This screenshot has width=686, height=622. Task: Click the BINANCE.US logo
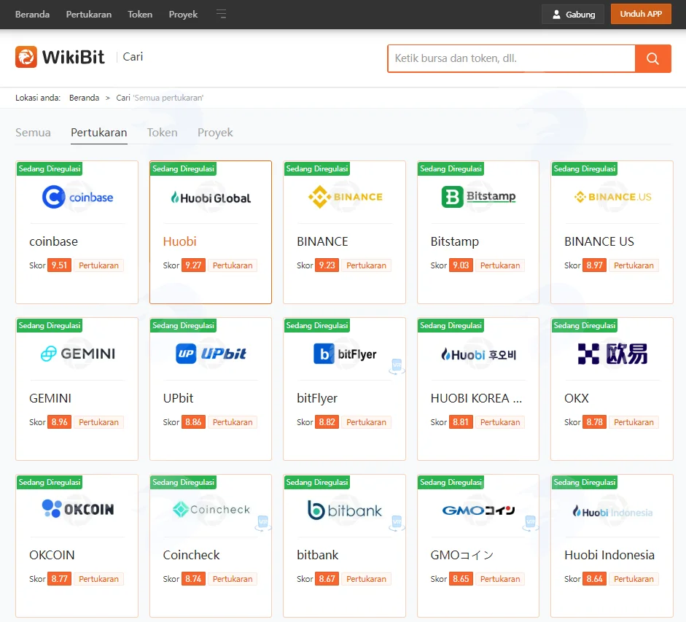[x=612, y=197]
